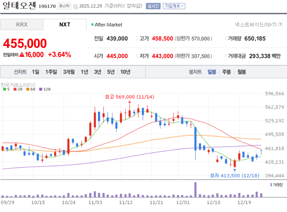Click the 거래대금 value 293,338 백만
The width and height of the screenshot is (287, 212).
pyautogui.click(x=265, y=56)
